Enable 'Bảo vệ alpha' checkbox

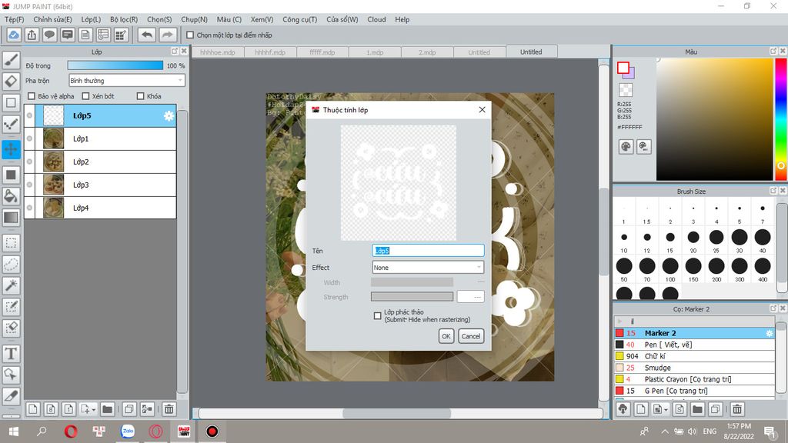32,96
